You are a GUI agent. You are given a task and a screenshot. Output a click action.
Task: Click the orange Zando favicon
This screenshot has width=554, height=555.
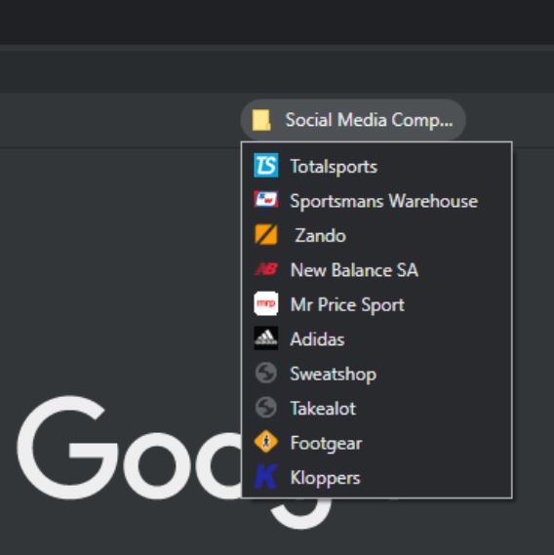pyautogui.click(x=266, y=234)
